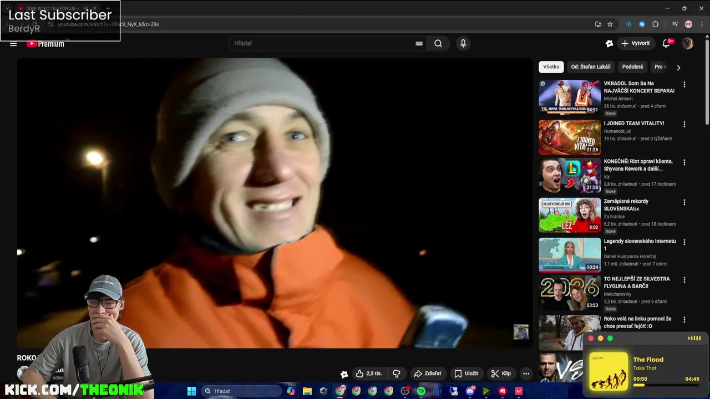Open options for VKRADOL Som Sa video
Screen dimensions: 710x399
[x=684, y=85]
